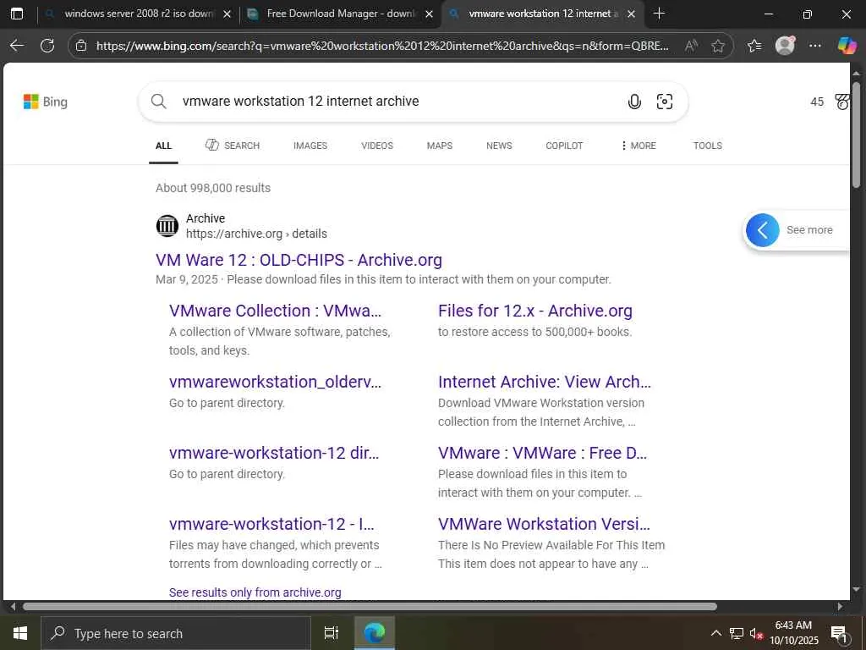Screen dimensions: 866x650
Task: Start voice search with microphone icon
Action: pyautogui.click(x=634, y=102)
